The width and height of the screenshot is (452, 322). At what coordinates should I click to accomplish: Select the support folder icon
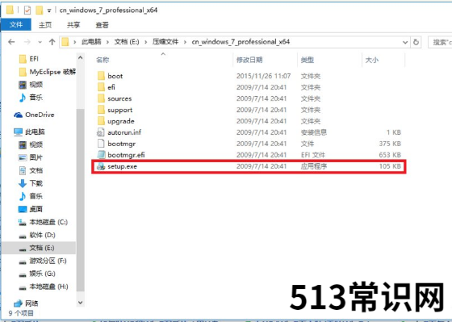[x=101, y=110]
